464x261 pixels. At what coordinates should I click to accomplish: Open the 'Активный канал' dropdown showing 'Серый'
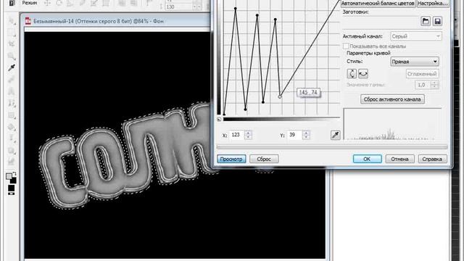coord(416,36)
